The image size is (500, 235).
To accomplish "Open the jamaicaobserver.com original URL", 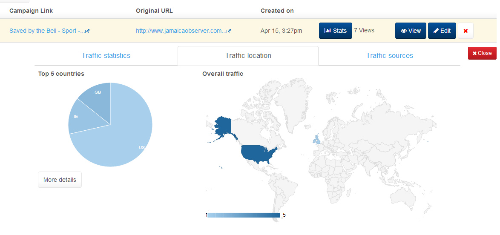I will [x=181, y=31].
